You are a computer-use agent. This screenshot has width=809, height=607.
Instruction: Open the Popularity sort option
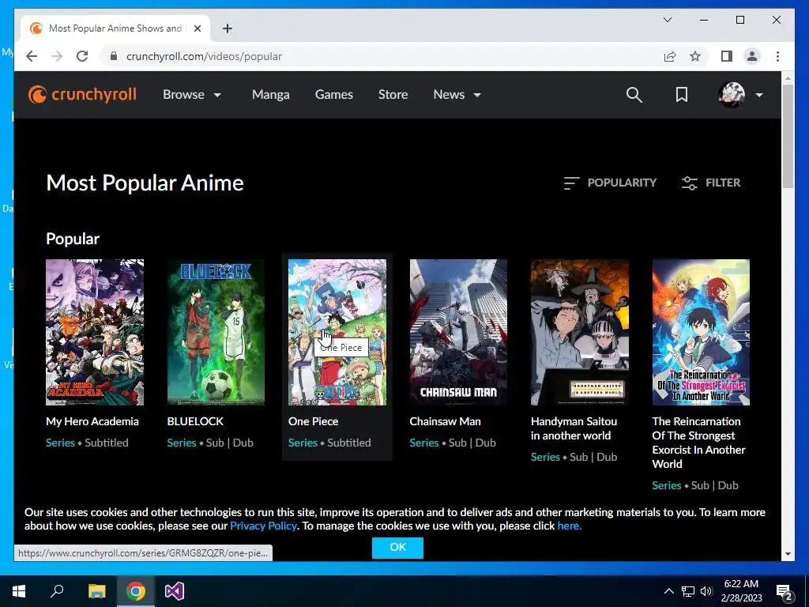[x=610, y=183]
